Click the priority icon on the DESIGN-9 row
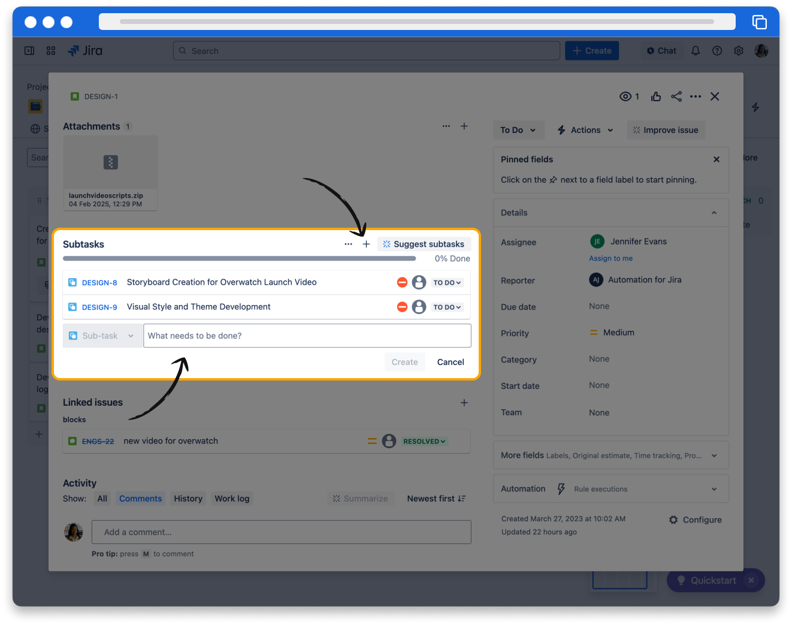This screenshot has width=792, height=625. [402, 307]
